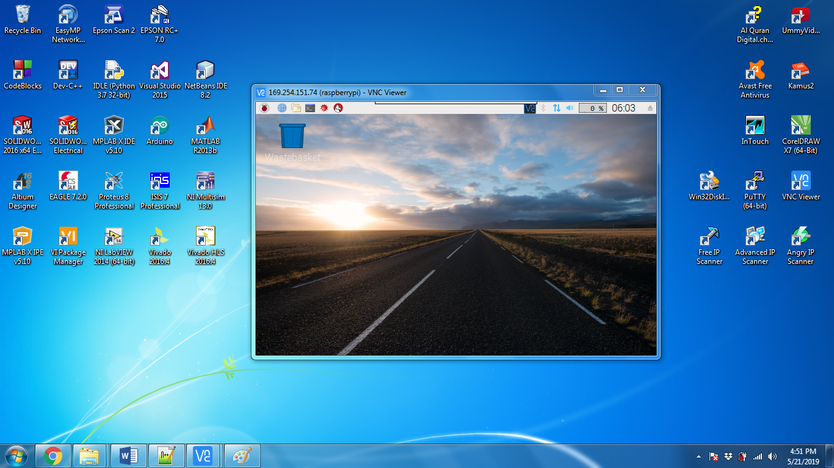Open the Bluetooth menu on the Pi taskbar
834x468 pixels.
[543, 108]
